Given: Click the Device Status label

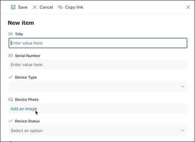Looking at the screenshot, I should [27, 121].
